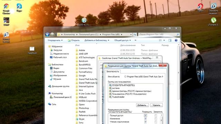Sort by Дата изменения column
The image size is (221, 124).
[128, 45]
